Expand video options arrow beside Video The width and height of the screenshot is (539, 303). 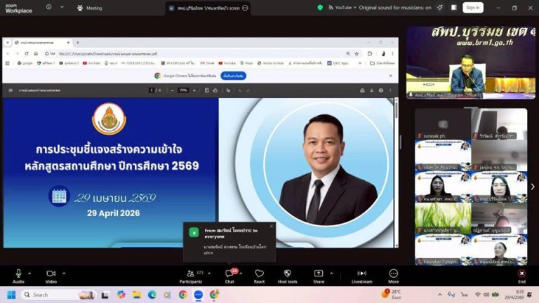[64, 274]
